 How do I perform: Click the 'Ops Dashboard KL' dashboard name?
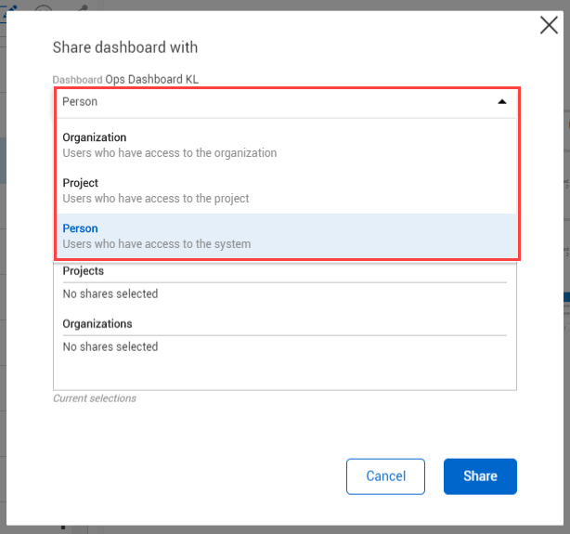pyautogui.click(x=151, y=80)
